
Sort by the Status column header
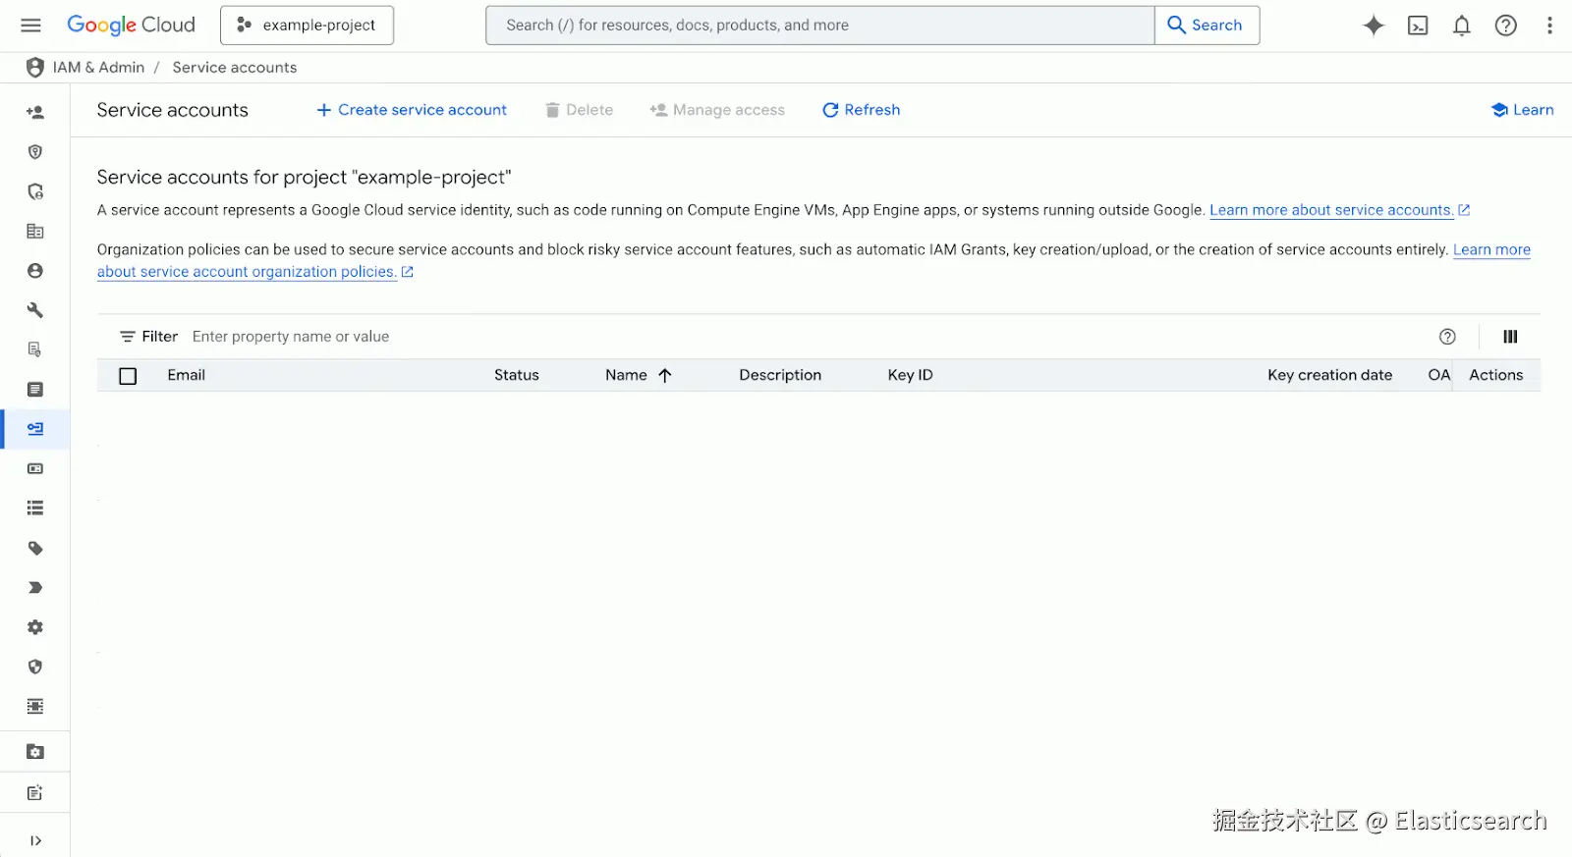tap(517, 375)
